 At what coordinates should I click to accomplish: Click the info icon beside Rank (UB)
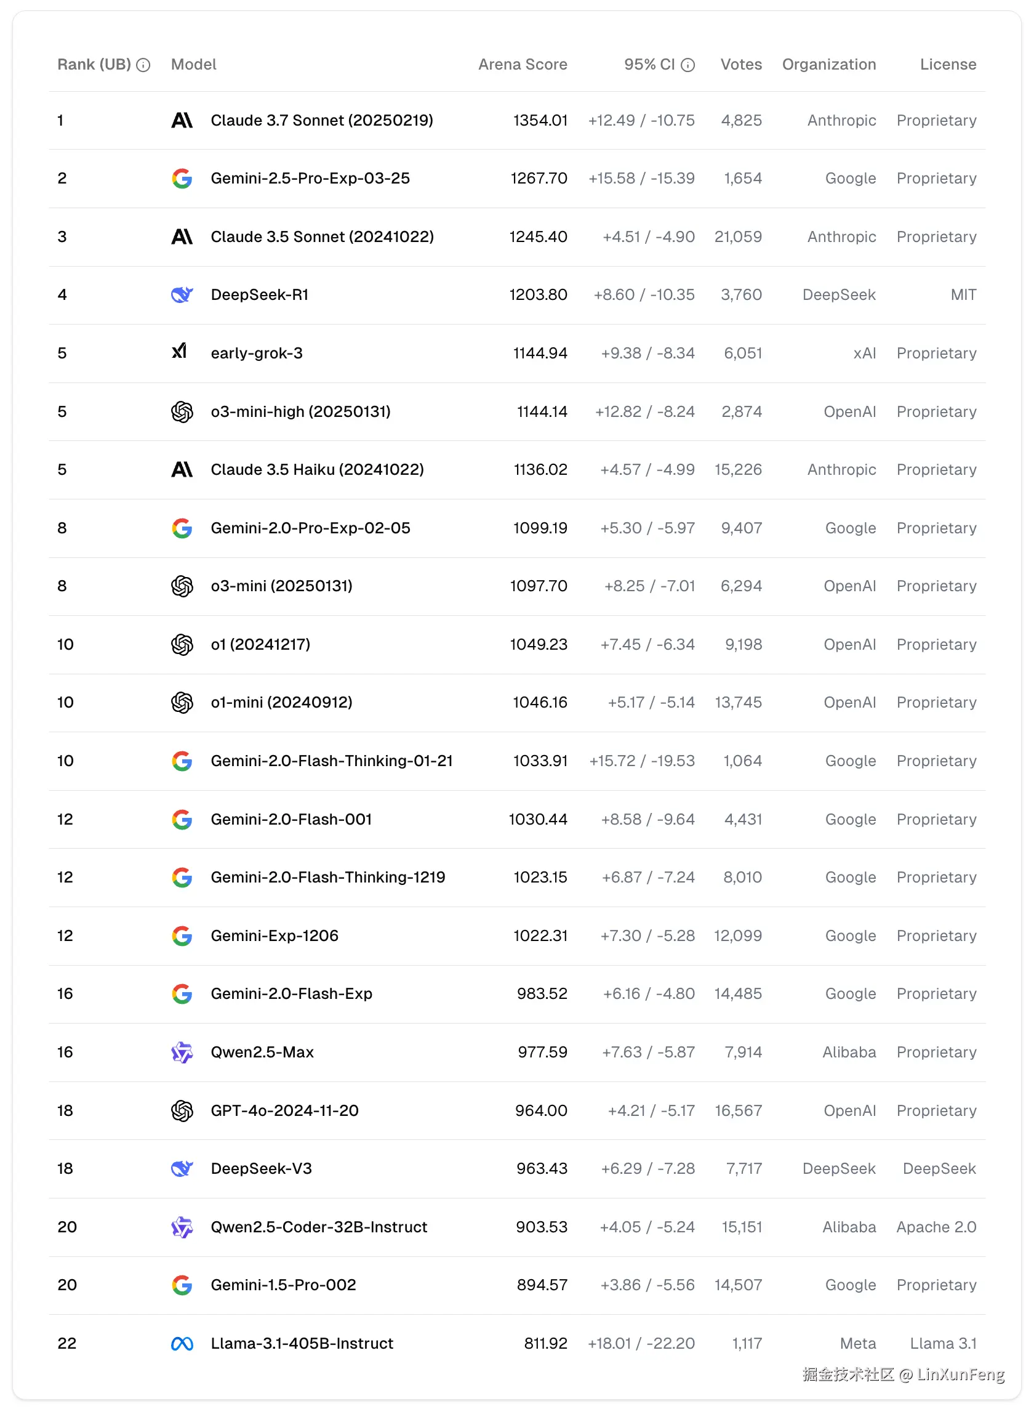click(x=143, y=65)
